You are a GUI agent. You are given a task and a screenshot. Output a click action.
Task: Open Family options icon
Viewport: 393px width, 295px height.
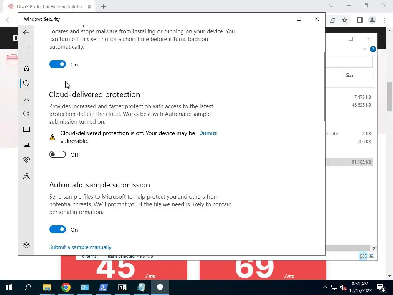pyautogui.click(x=26, y=176)
